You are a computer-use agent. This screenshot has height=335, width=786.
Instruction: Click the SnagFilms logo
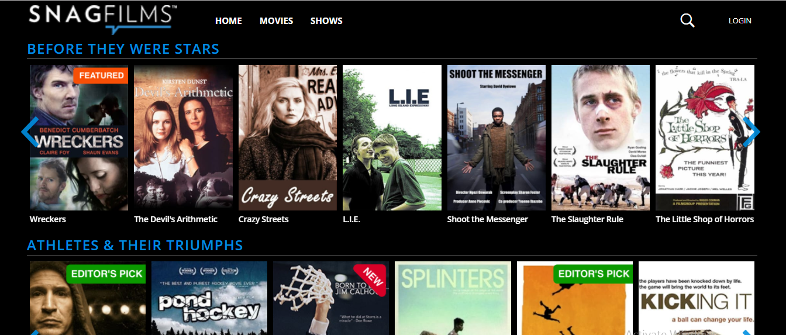coord(103,19)
